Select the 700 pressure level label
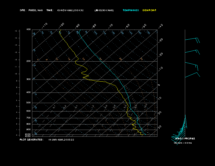The width and height of the screenshot is (215, 166). (29, 118)
